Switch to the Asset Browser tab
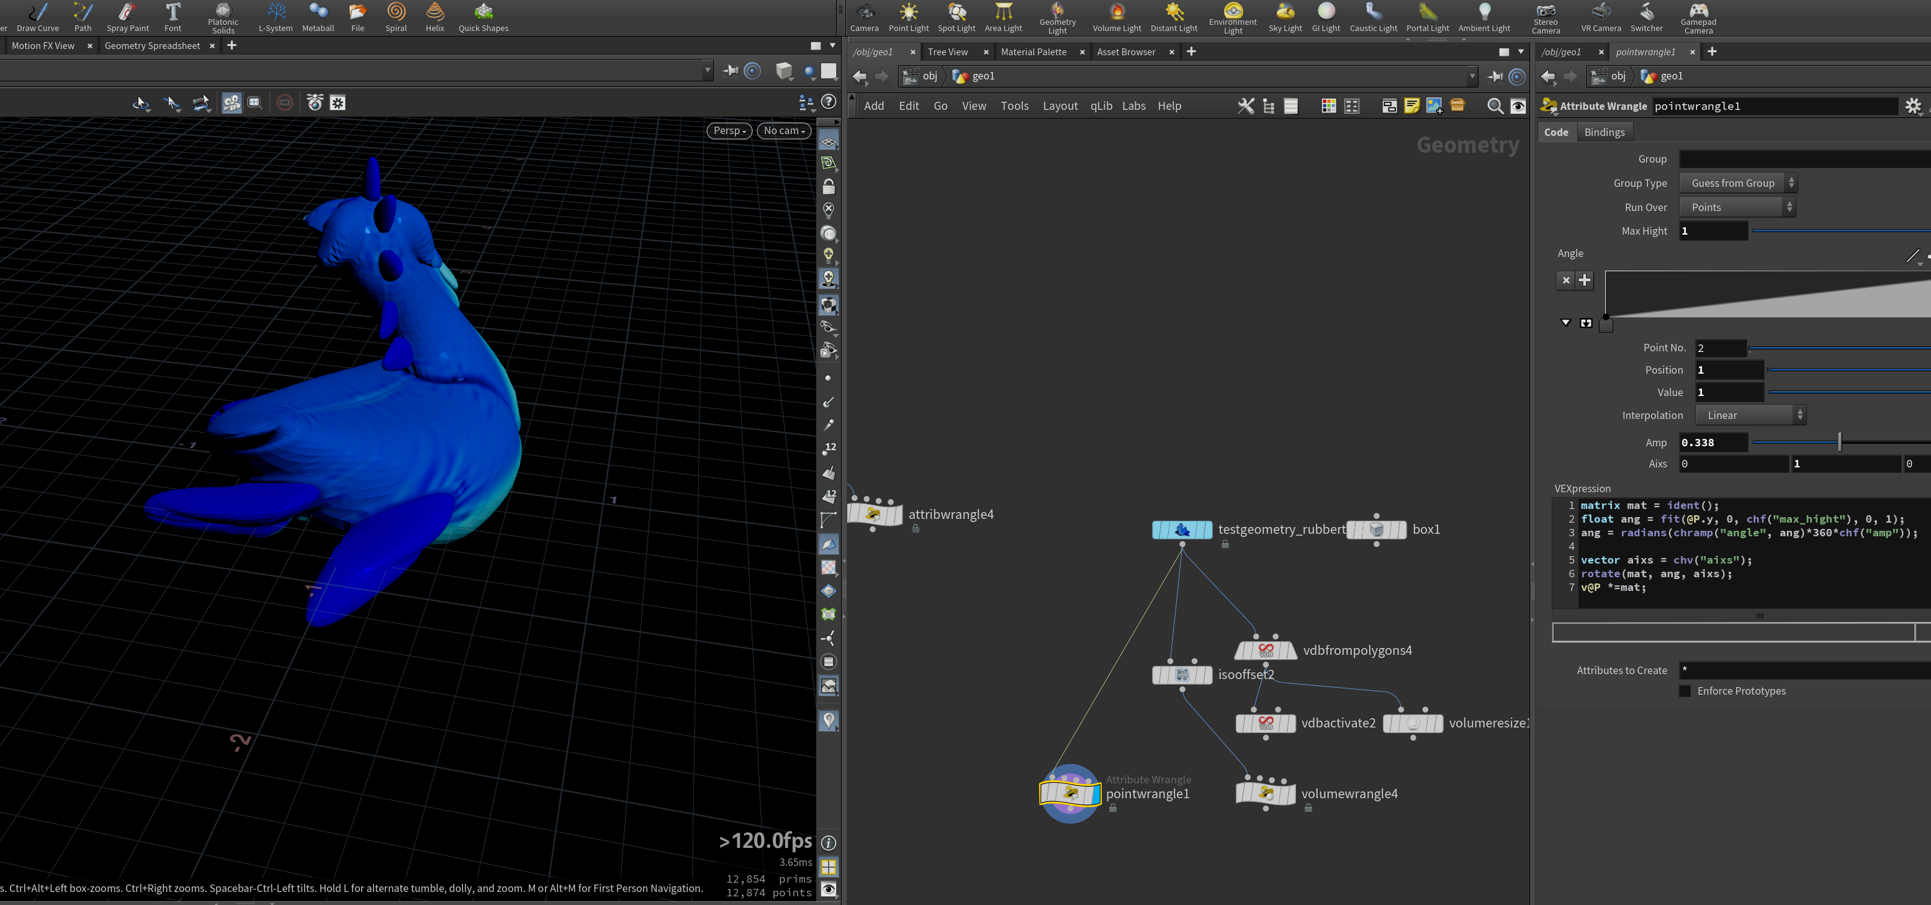1931x905 pixels. point(1126,52)
